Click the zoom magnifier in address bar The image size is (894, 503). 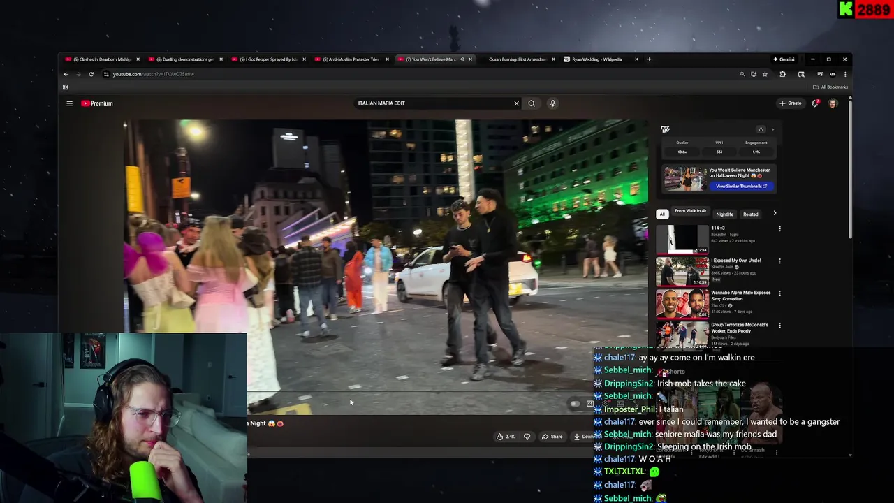[x=742, y=74]
